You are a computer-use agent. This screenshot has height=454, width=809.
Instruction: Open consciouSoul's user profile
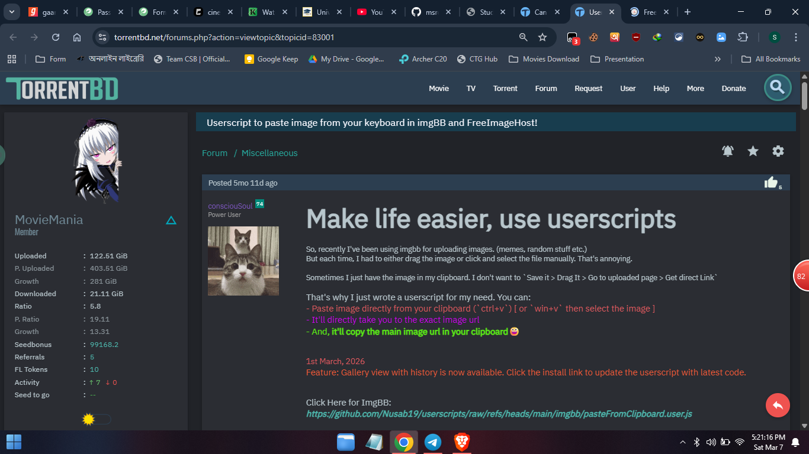click(230, 206)
